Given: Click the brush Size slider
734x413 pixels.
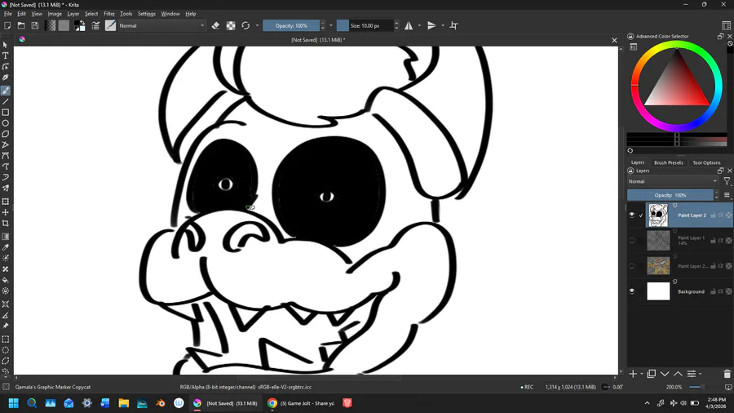Looking at the screenshot, I should 365,26.
